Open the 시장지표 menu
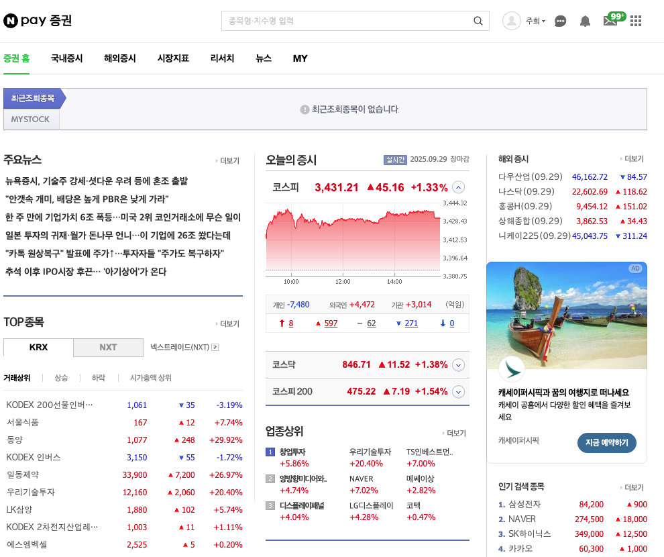The height and width of the screenshot is (557, 664). tap(173, 58)
